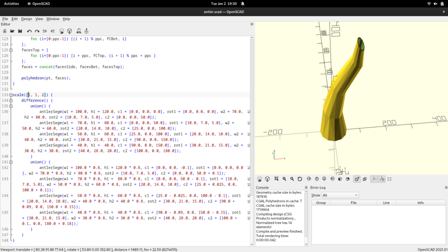The width and height of the screenshot is (448, 252).
Task: Send the design to 3D printing via the printer icon
Action: 87,31
